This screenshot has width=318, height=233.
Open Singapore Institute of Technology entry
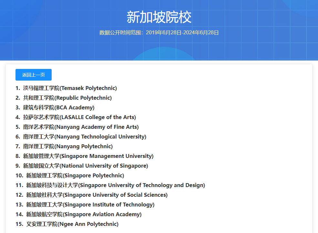(90, 205)
